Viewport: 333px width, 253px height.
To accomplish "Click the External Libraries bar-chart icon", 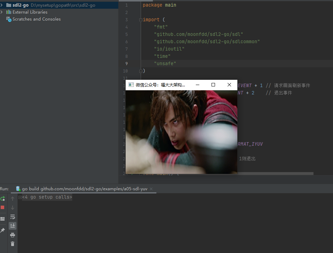I will [9, 12].
